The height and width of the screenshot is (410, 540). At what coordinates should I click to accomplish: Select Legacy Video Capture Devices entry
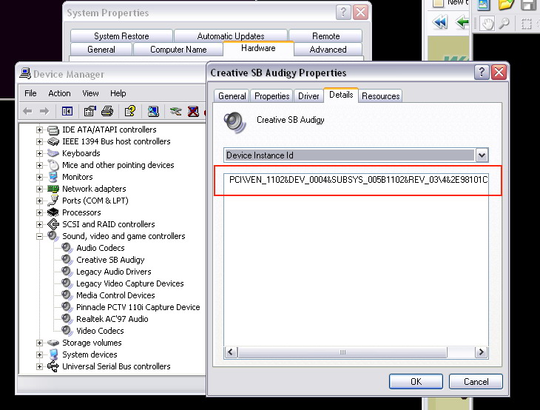point(130,283)
